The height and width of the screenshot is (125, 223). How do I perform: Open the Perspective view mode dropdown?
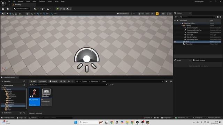click(x=123, y=14)
